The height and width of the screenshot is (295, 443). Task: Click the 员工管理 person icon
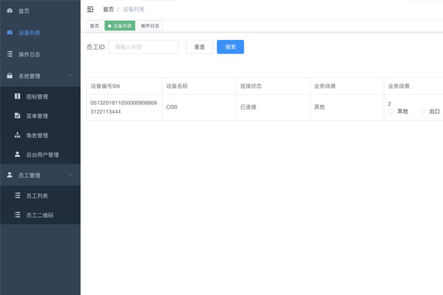pyautogui.click(x=10, y=175)
